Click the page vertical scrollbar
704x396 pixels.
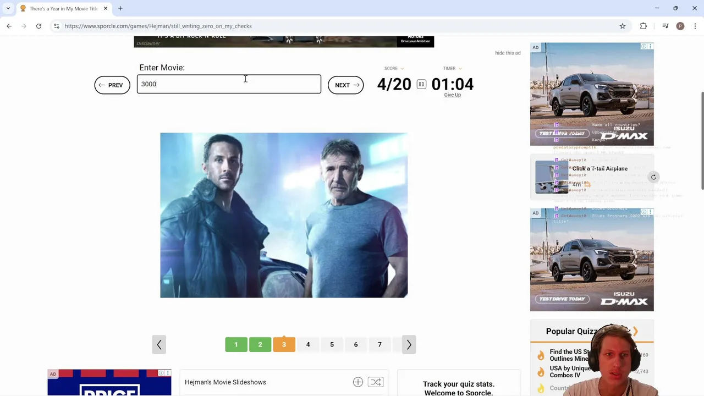702,141
